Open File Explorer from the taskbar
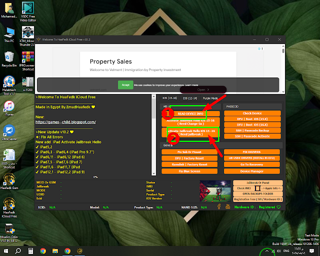Screen dimensions: 320x256 (x=55, y=251)
